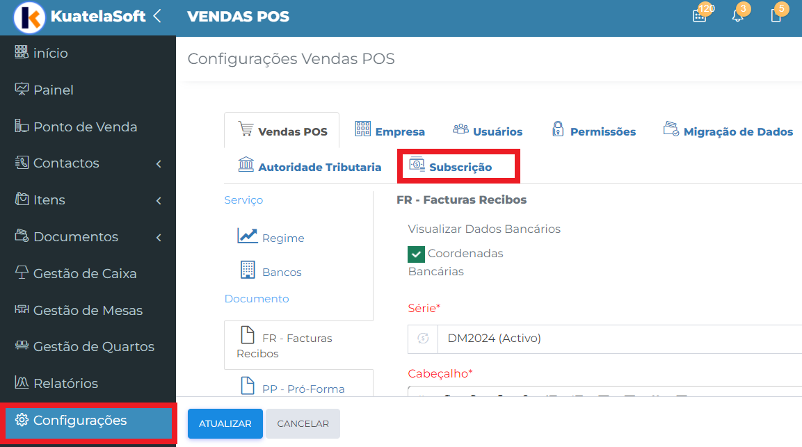Image resolution: width=802 pixels, height=447 pixels.
Task: Open Gestão de Mesas
Action: click(88, 311)
